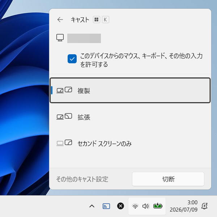Open その他のキャスト設定 link

[x=82, y=179]
